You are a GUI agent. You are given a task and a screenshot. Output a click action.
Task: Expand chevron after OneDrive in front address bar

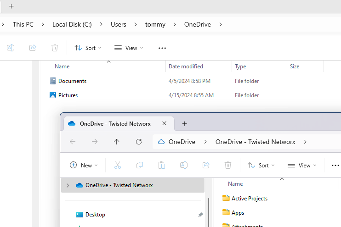click(x=205, y=142)
